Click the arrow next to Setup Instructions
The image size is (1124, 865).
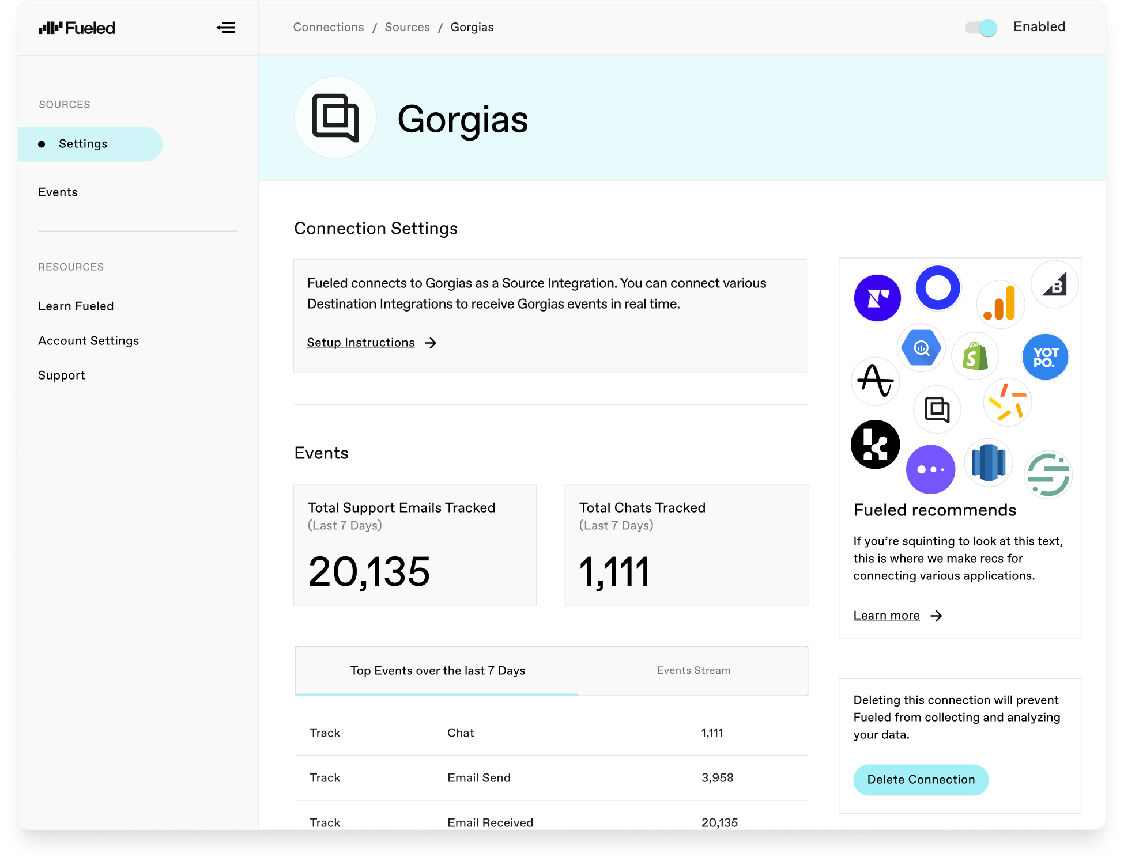click(x=431, y=343)
